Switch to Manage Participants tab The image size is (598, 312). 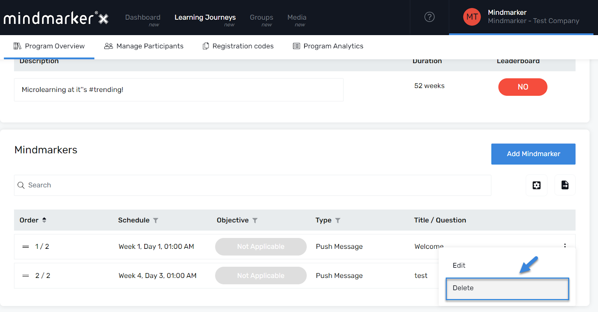pyautogui.click(x=144, y=46)
